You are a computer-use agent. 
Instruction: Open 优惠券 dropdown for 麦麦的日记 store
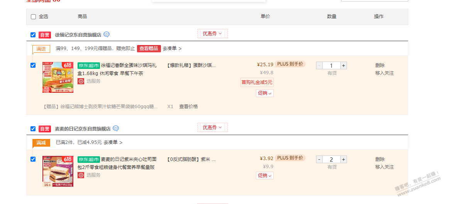[212, 128]
